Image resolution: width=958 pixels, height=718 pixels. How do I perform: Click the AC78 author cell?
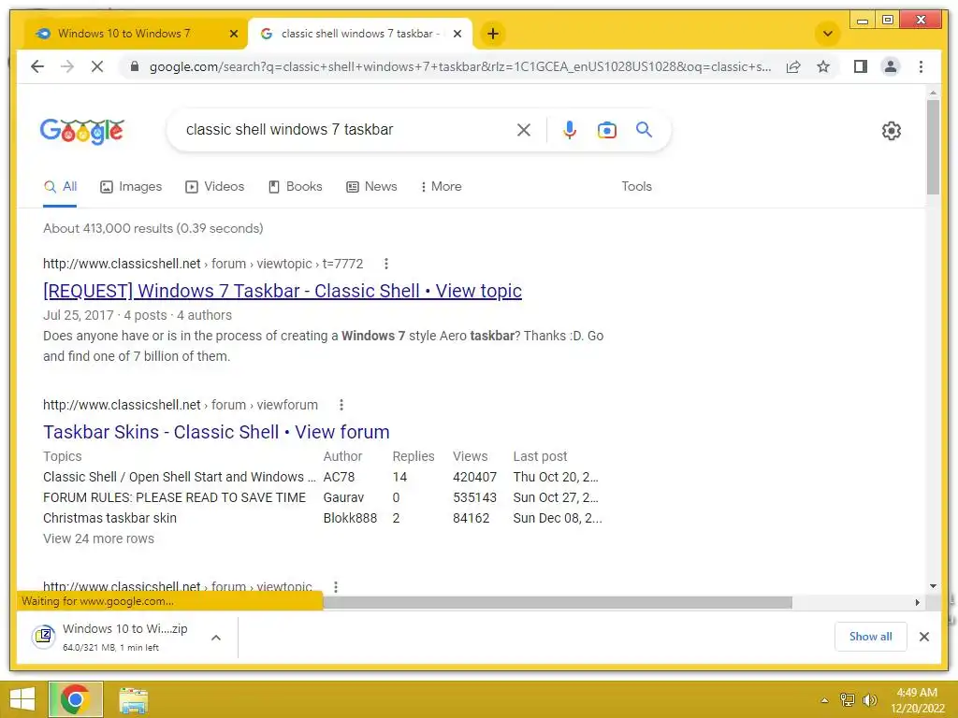point(339,477)
